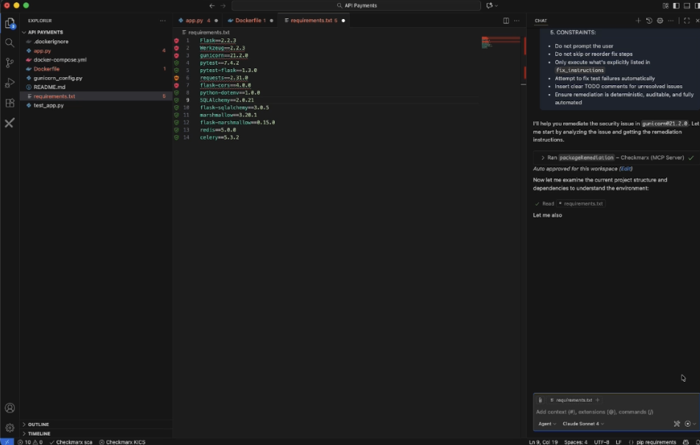Expand the packageRemediation tool call details

(x=543, y=157)
